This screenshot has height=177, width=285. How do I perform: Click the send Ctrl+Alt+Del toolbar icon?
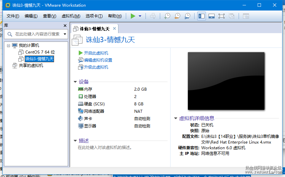point(153,16)
